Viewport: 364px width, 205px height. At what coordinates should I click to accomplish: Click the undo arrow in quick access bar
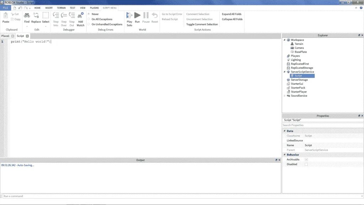20,8
